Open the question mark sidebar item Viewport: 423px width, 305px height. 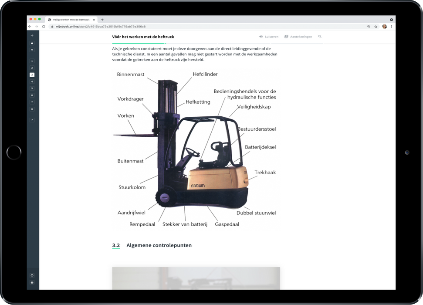32,120
